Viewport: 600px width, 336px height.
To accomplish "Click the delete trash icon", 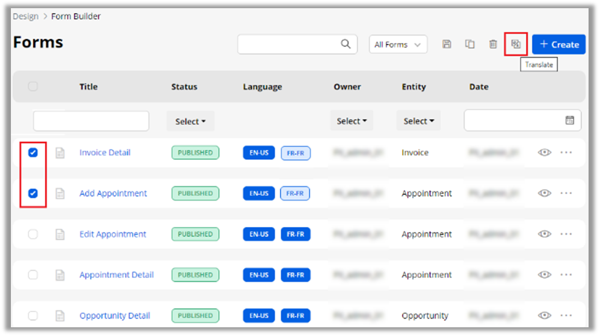I will coord(493,45).
